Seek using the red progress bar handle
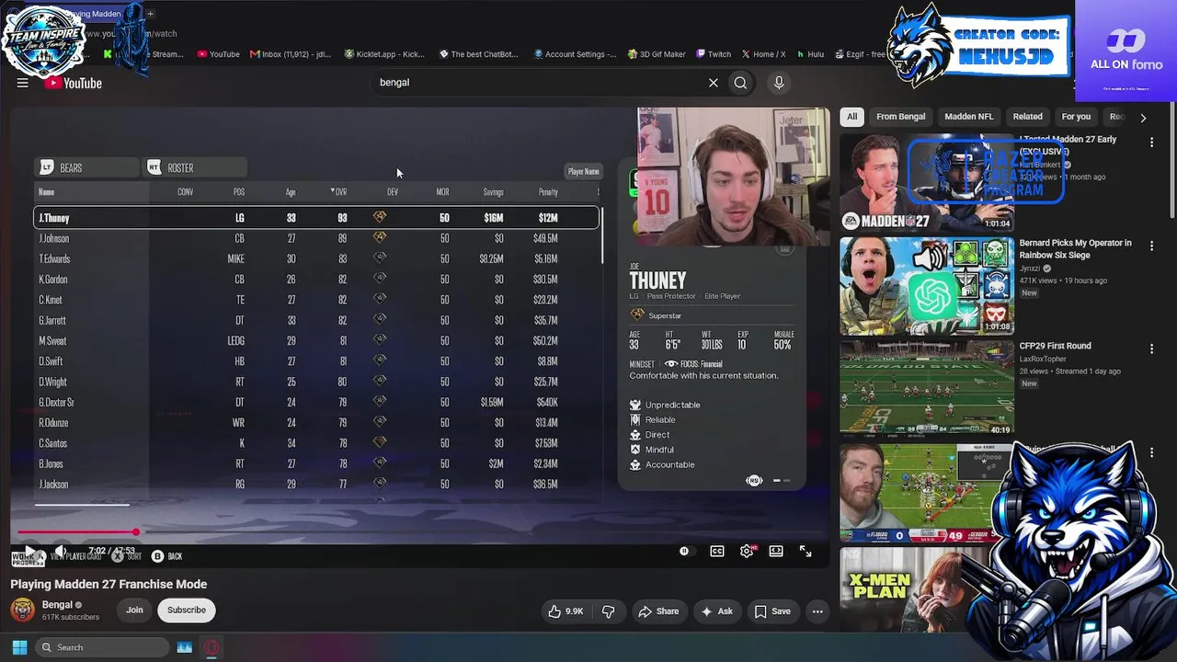 point(135,532)
